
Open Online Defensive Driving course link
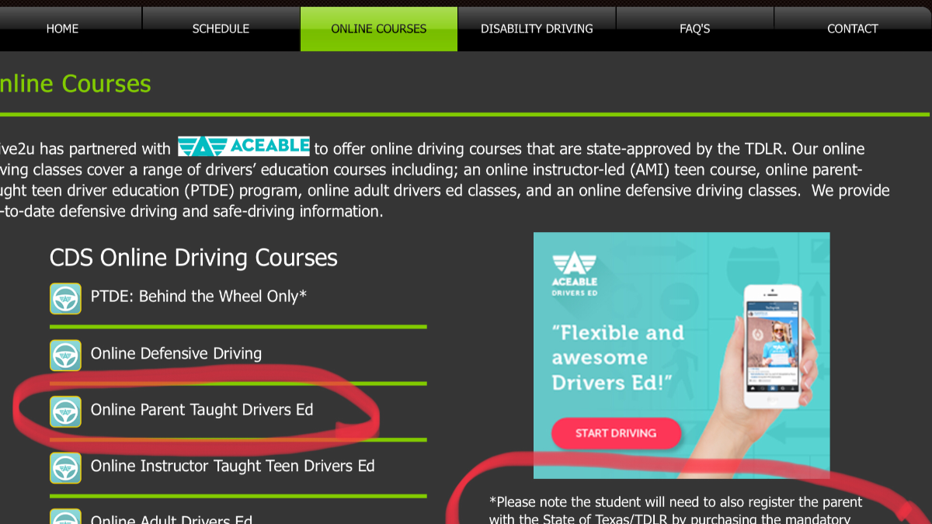176,353
